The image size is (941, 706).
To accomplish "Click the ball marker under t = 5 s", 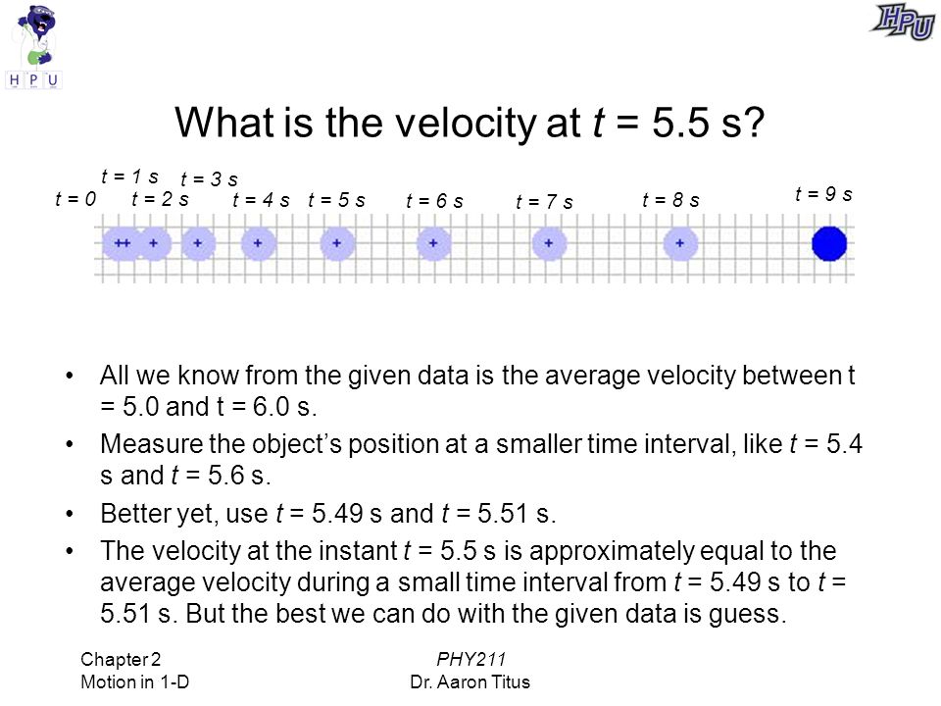I will (x=337, y=244).
